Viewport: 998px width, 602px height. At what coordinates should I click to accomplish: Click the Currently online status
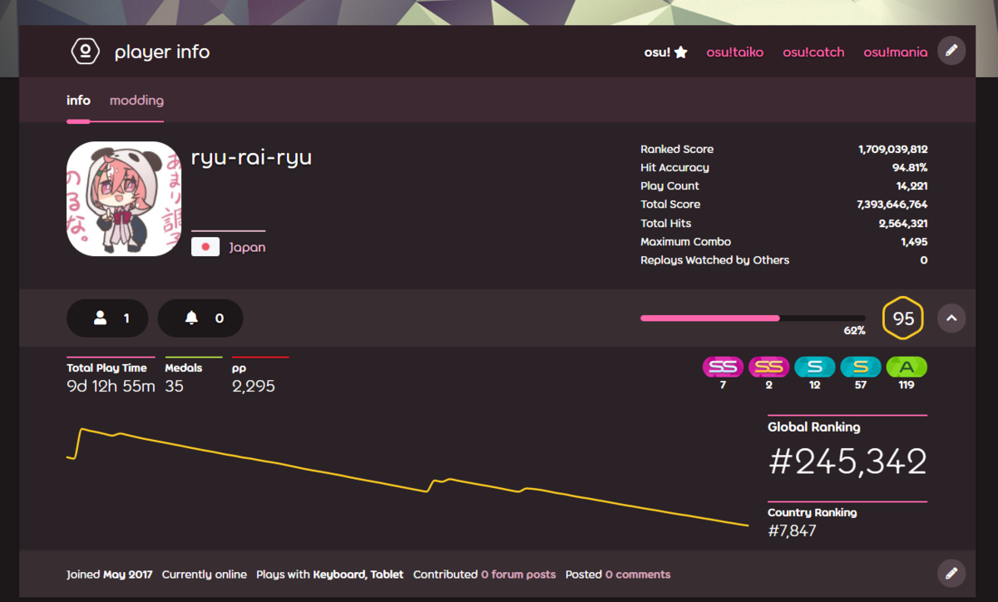pyautogui.click(x=205, y=575)
